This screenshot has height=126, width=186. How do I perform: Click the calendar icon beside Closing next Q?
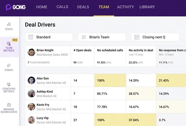pos(137,37)
